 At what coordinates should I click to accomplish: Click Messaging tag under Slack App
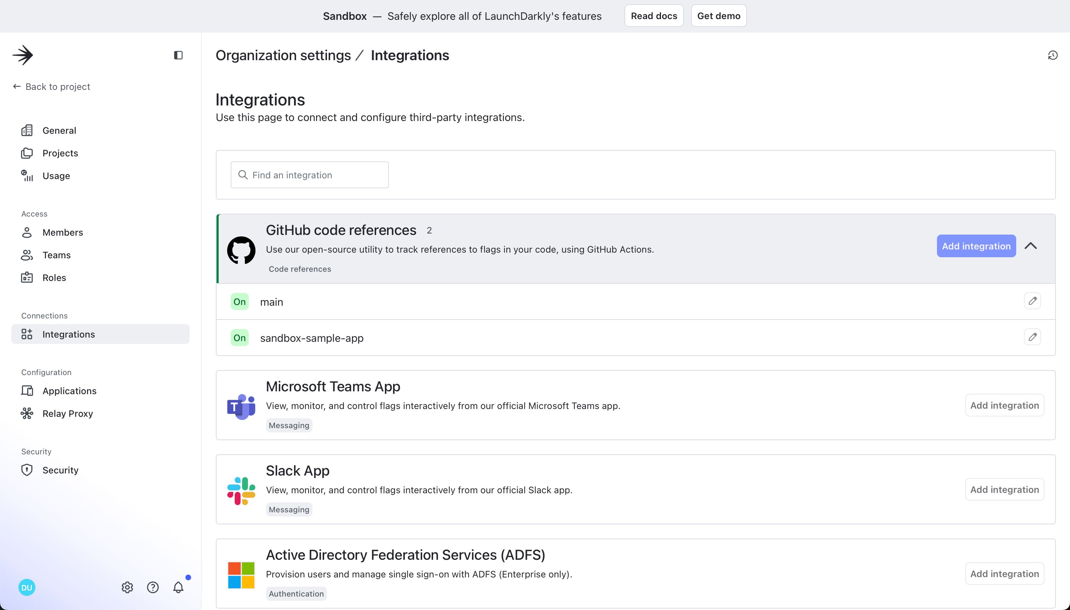289,510
